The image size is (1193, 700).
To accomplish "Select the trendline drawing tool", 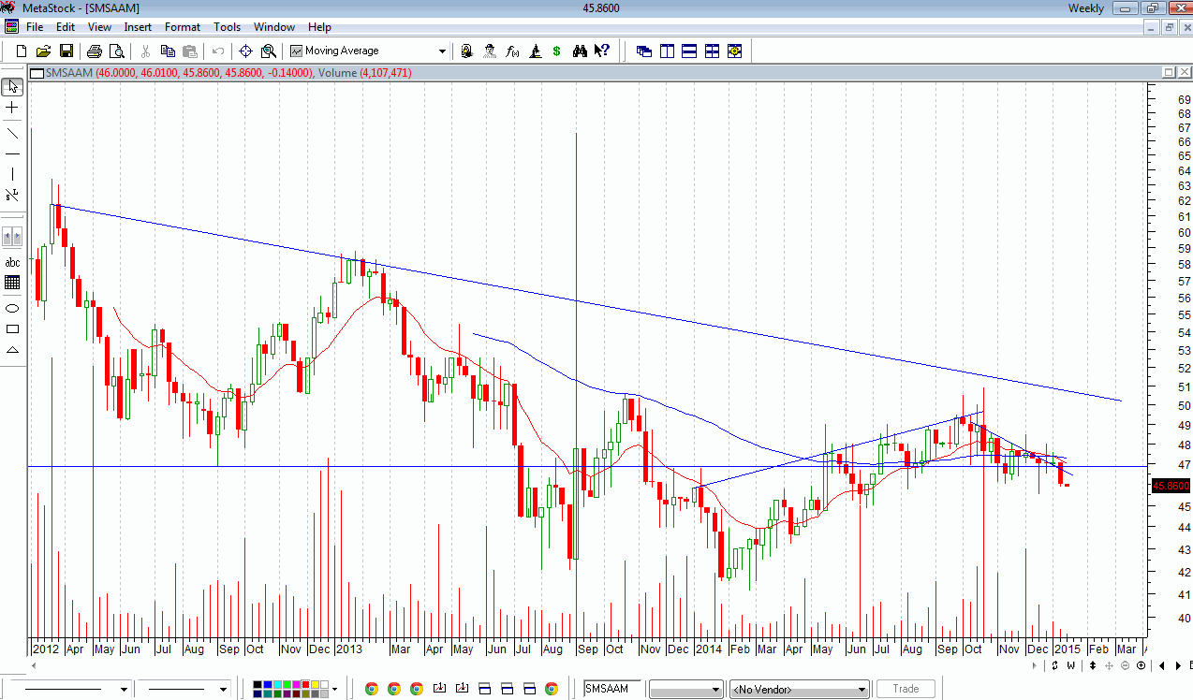I will coord(12,132).
